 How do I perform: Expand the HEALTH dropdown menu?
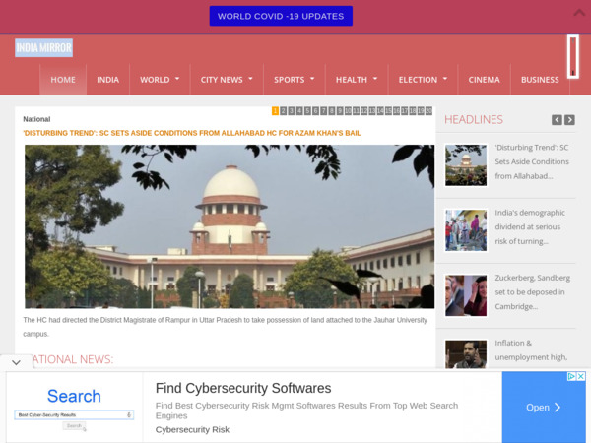(357, 80)
